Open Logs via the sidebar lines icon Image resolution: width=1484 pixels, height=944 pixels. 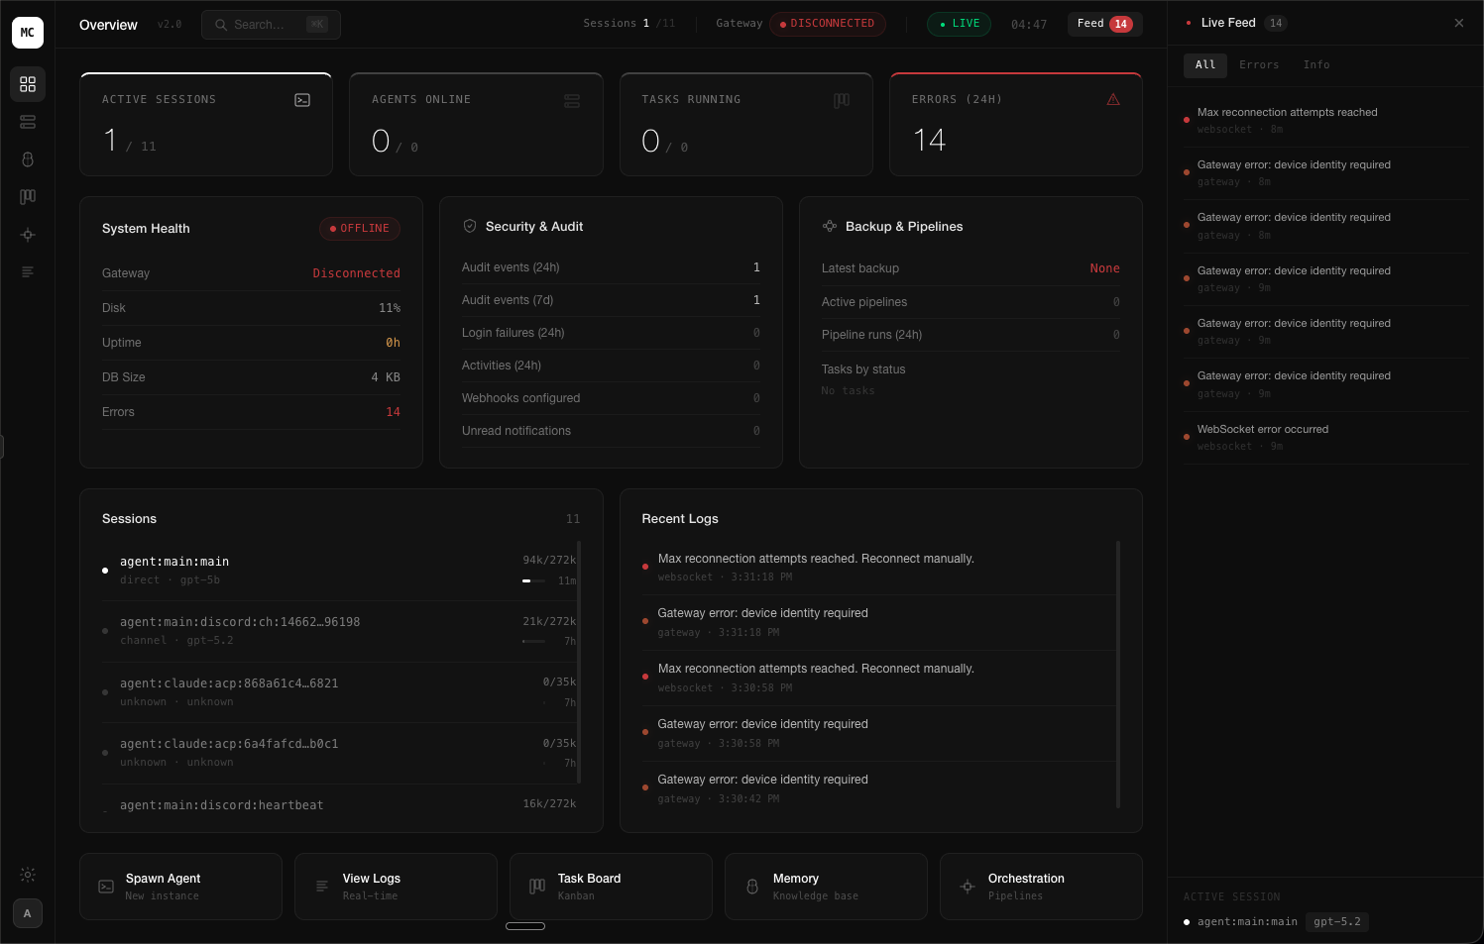[x=28, y=271]
